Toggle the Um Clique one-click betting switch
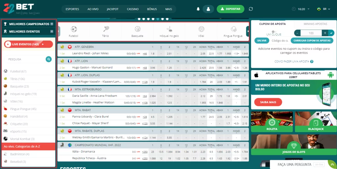 tap(274, 32)
